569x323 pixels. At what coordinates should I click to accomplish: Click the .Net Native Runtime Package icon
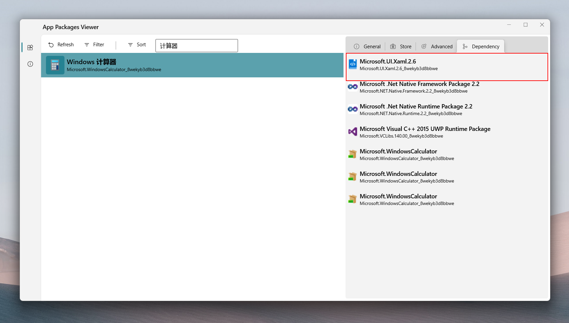[353, 109]
